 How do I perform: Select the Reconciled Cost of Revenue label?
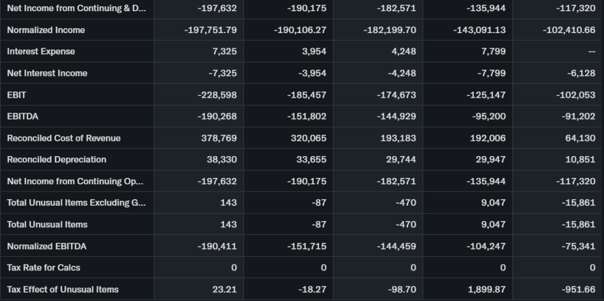64,138
